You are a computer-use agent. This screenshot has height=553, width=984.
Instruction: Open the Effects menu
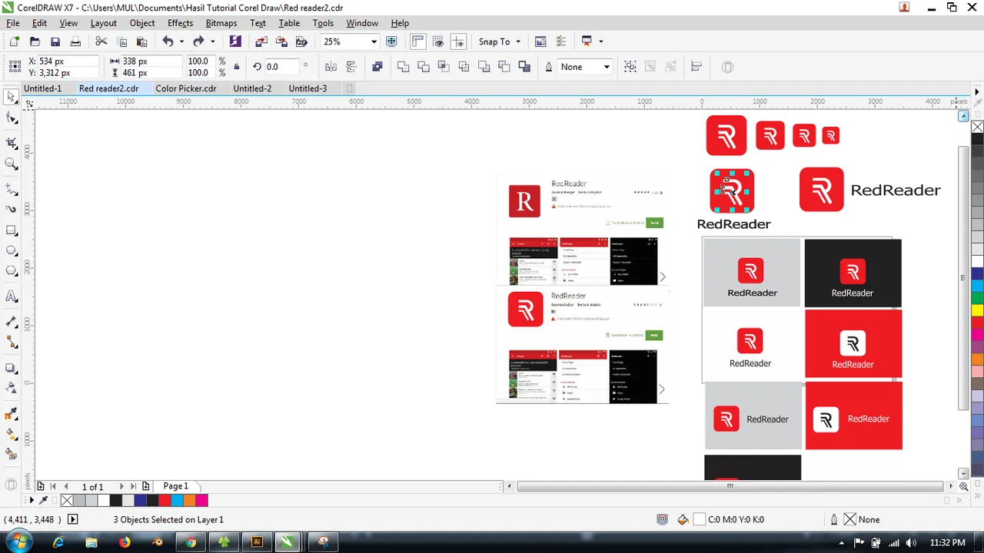pos(180,23)
